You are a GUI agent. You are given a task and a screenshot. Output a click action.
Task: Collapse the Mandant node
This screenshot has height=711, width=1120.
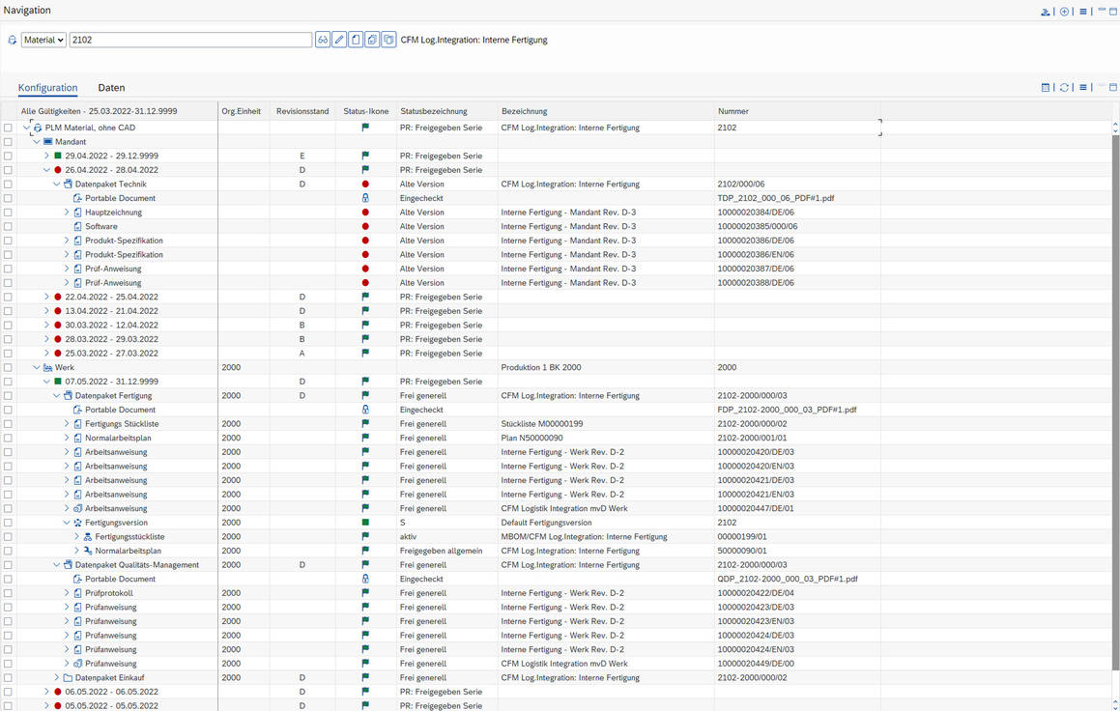point(37,141)
